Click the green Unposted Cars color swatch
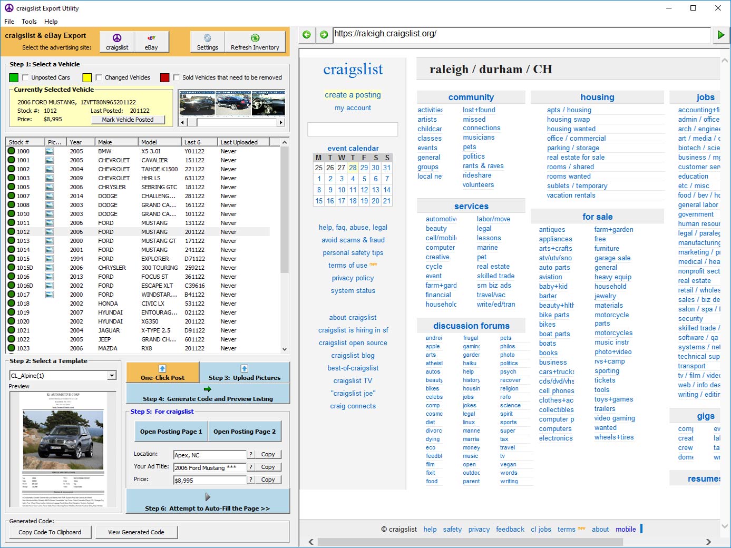The width and height of the screenshot is (731, 548). tap(14, 77)
